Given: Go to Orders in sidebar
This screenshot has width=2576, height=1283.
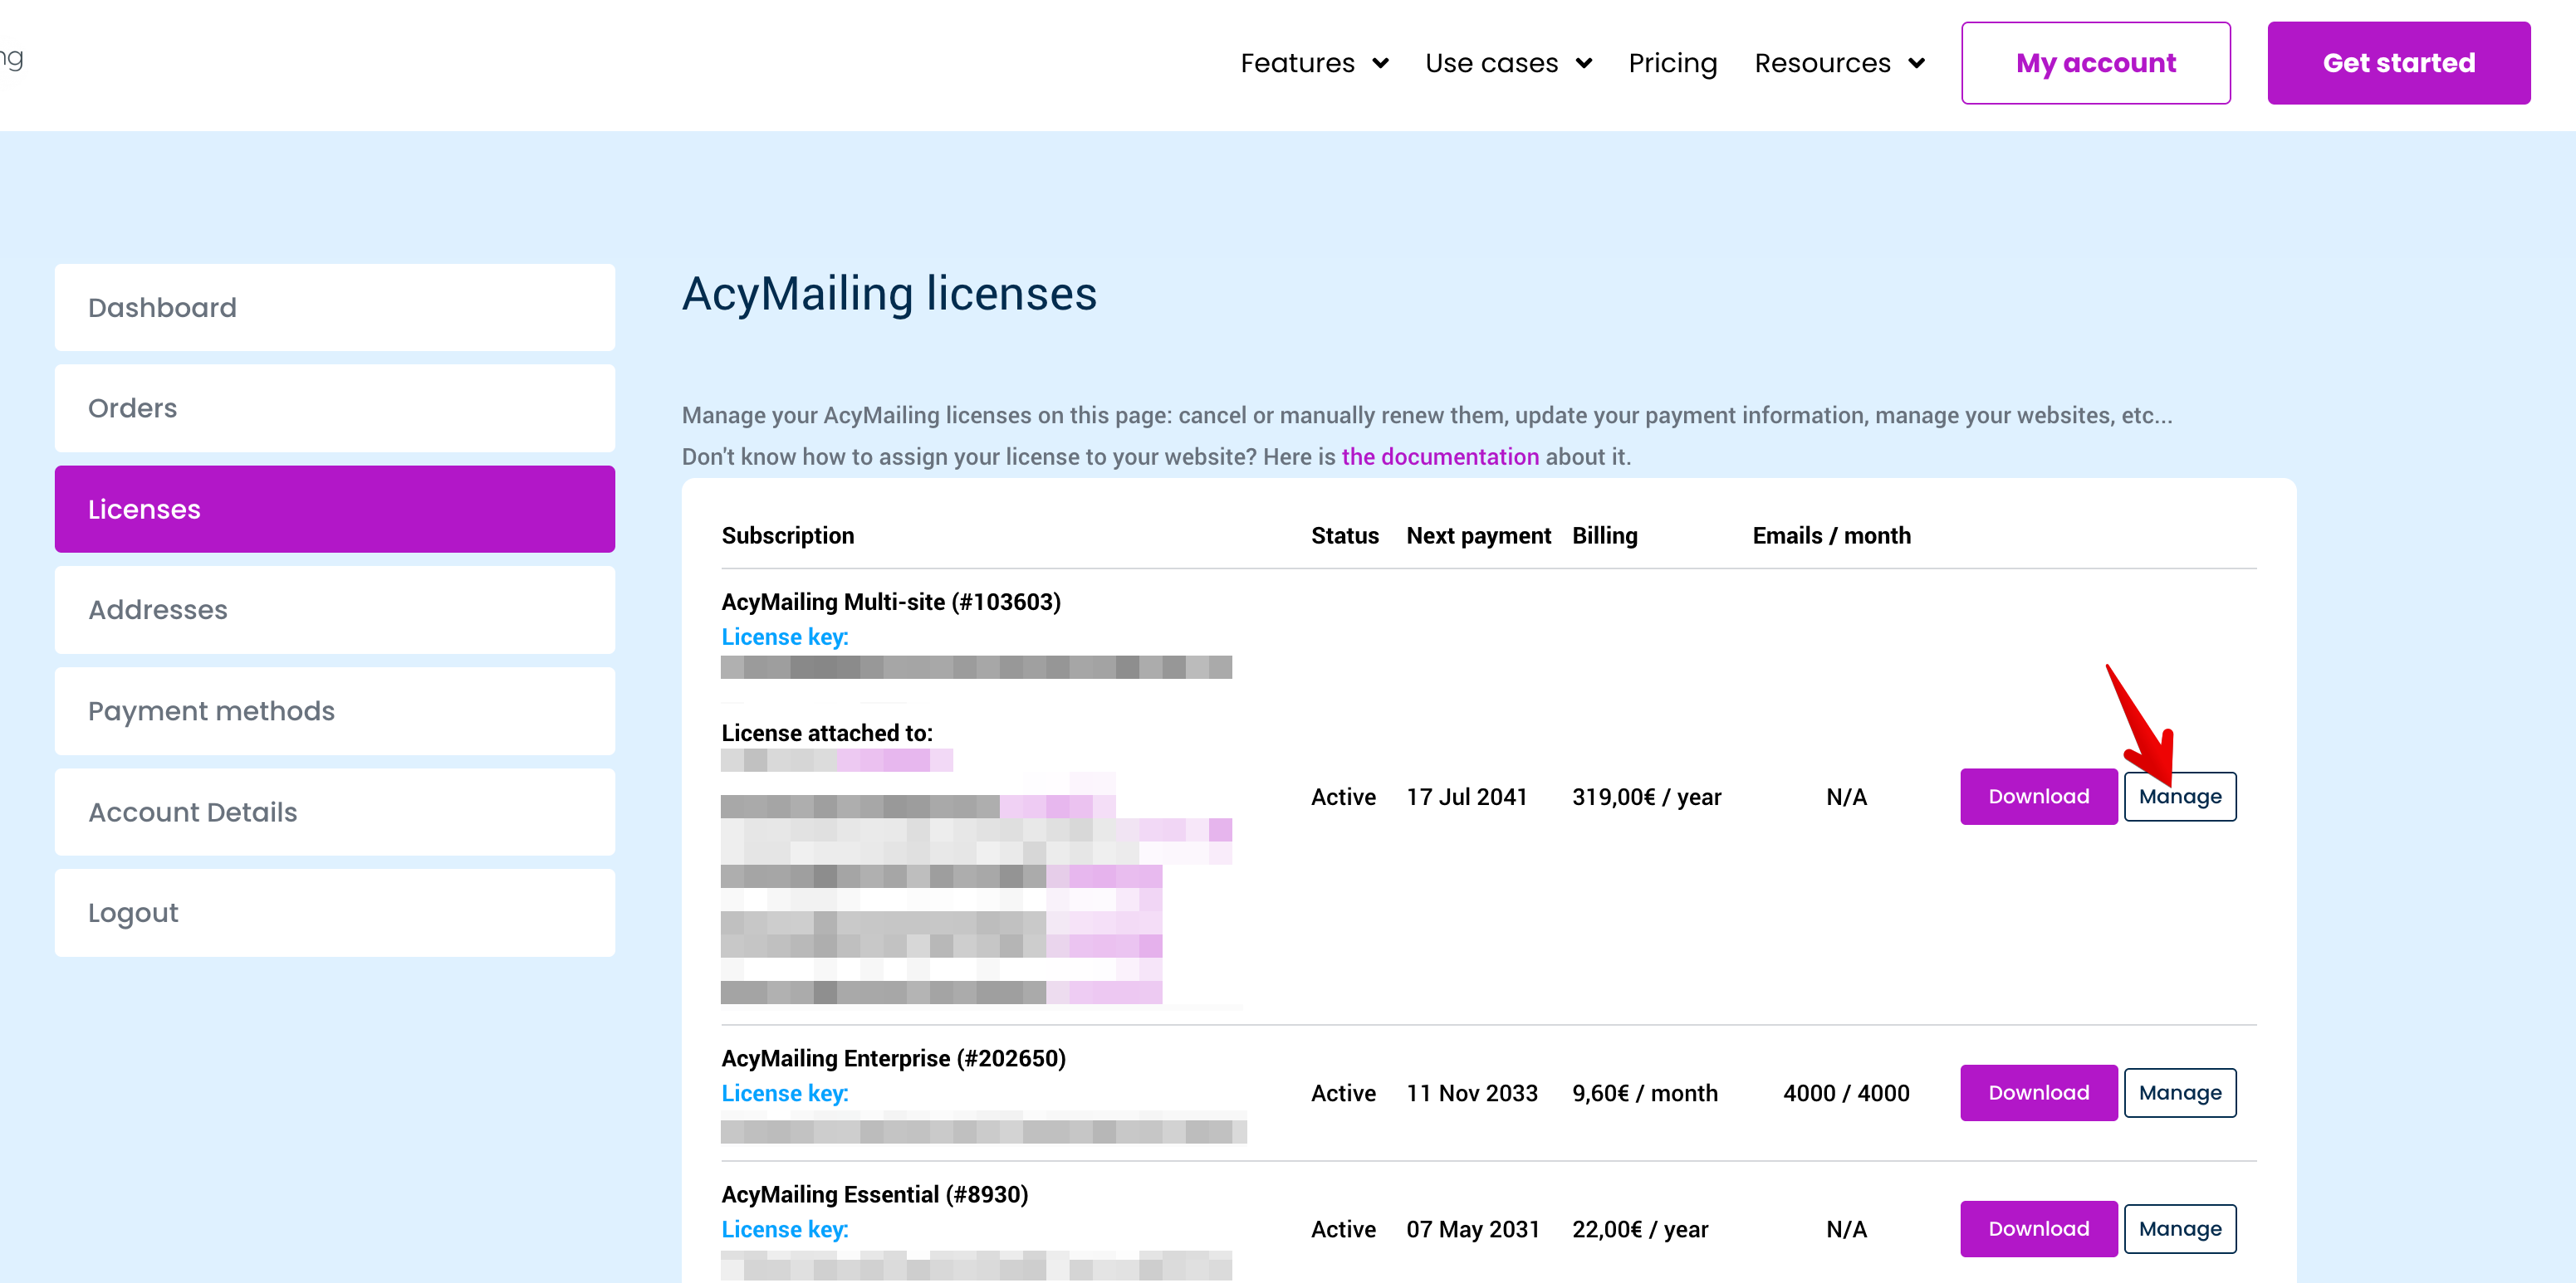Looking at the screenshot, I should (x=334, y=407).
